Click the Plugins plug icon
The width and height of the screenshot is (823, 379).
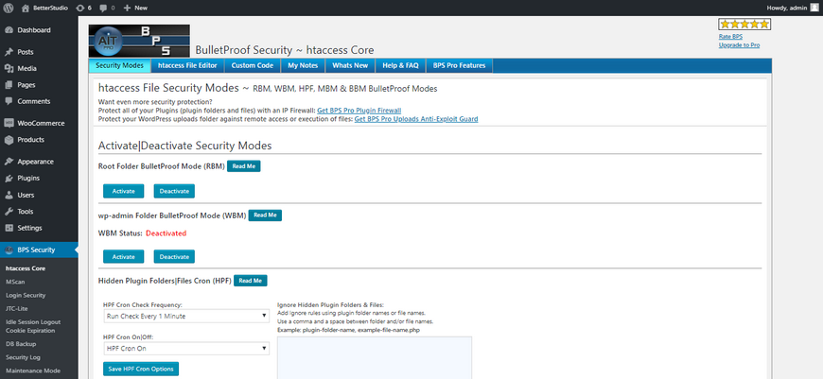(9, 179)
